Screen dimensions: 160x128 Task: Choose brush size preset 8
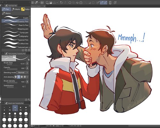point(4,108)
